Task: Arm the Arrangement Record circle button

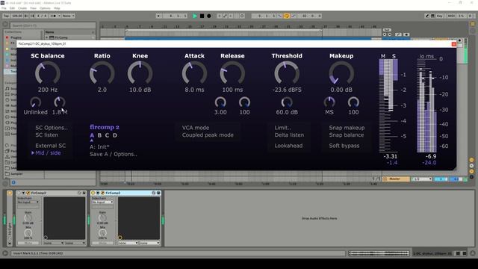Action: click(x=209, y=16)
